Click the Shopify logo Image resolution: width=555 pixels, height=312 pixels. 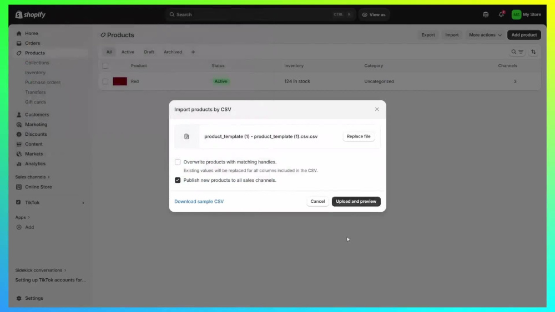click(31, 14)
